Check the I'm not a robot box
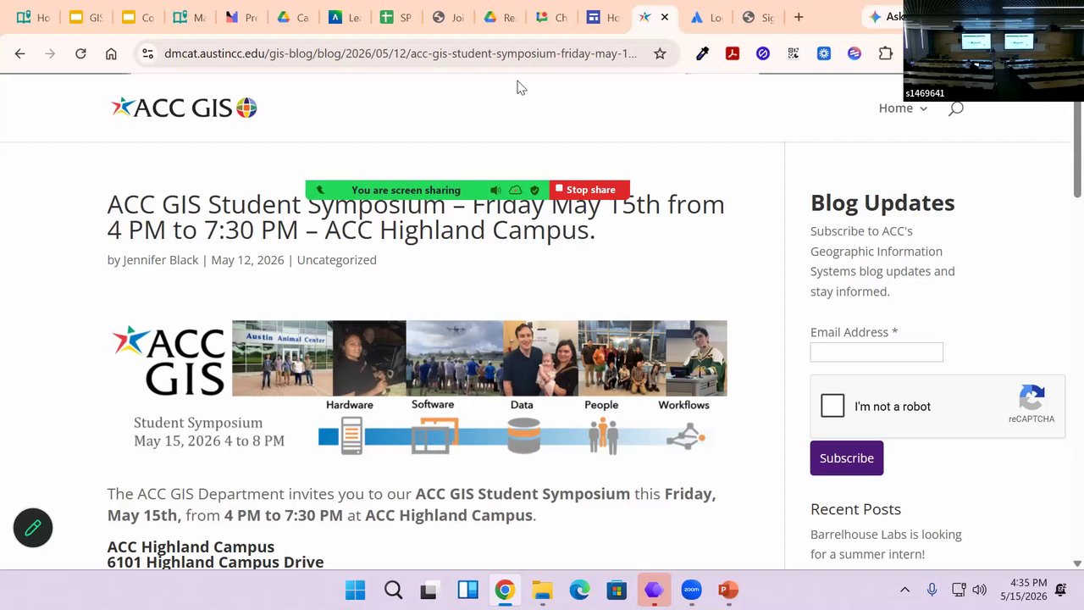 coord(832,407)
